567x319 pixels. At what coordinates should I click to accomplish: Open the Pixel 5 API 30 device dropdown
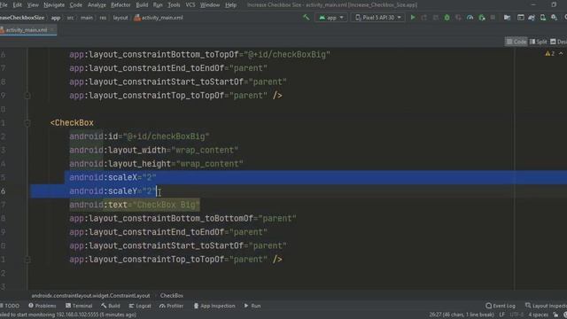(377, 18)
